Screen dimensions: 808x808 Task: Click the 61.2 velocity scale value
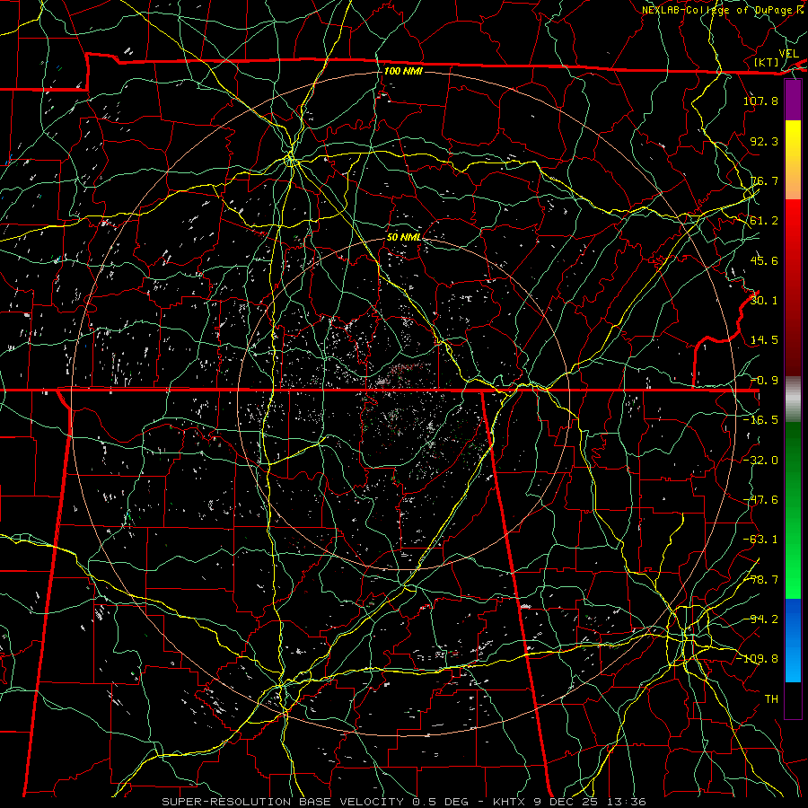(x=764, y=221)
